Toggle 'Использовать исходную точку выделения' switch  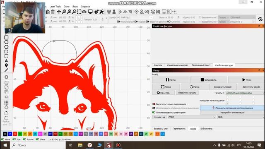pos(154,108)
